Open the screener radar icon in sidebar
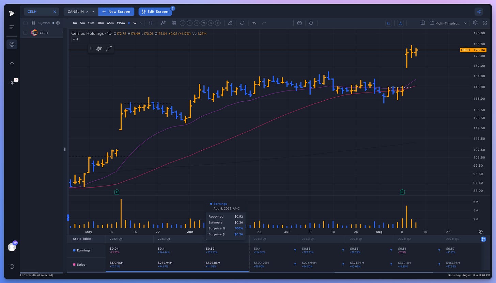The width and height of the screenshot is (496, 283). [12, 44]
